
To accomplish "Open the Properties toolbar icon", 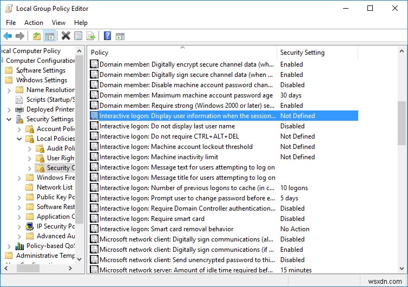I will pyautogui.click(x=78, y=36).
